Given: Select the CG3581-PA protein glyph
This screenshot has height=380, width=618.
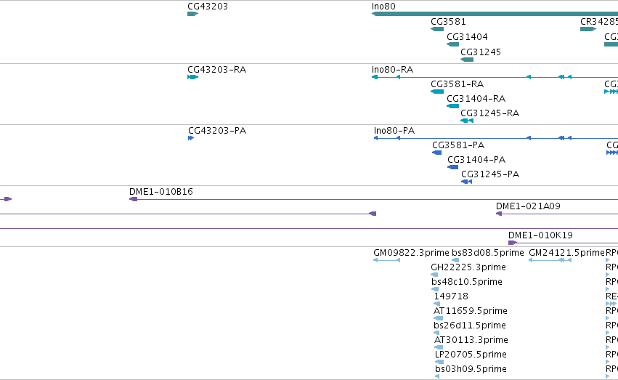Looking at the screenshot, I should click(x=436, y=153).
